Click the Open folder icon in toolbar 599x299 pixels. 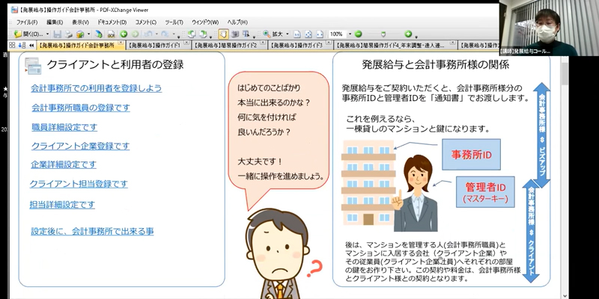click(18, 34)
